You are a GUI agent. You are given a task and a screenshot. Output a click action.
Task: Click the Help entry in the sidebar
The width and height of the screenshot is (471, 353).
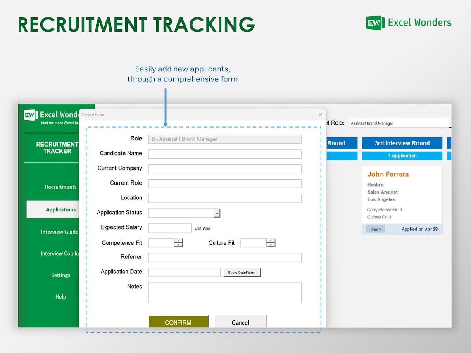point(61,296)
